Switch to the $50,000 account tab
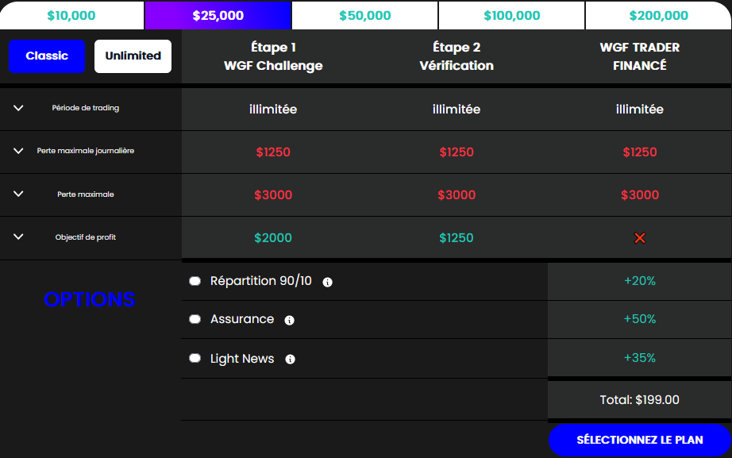This screenshot has width=732, height=458. pyautogui.click(x=364, y=15)
